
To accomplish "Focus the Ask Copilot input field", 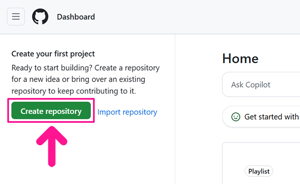I will 261,85.
